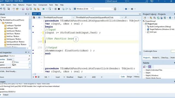The image size is (175, 98).
Task: Click the New Items toolbar icon
Action: point(14,9)
